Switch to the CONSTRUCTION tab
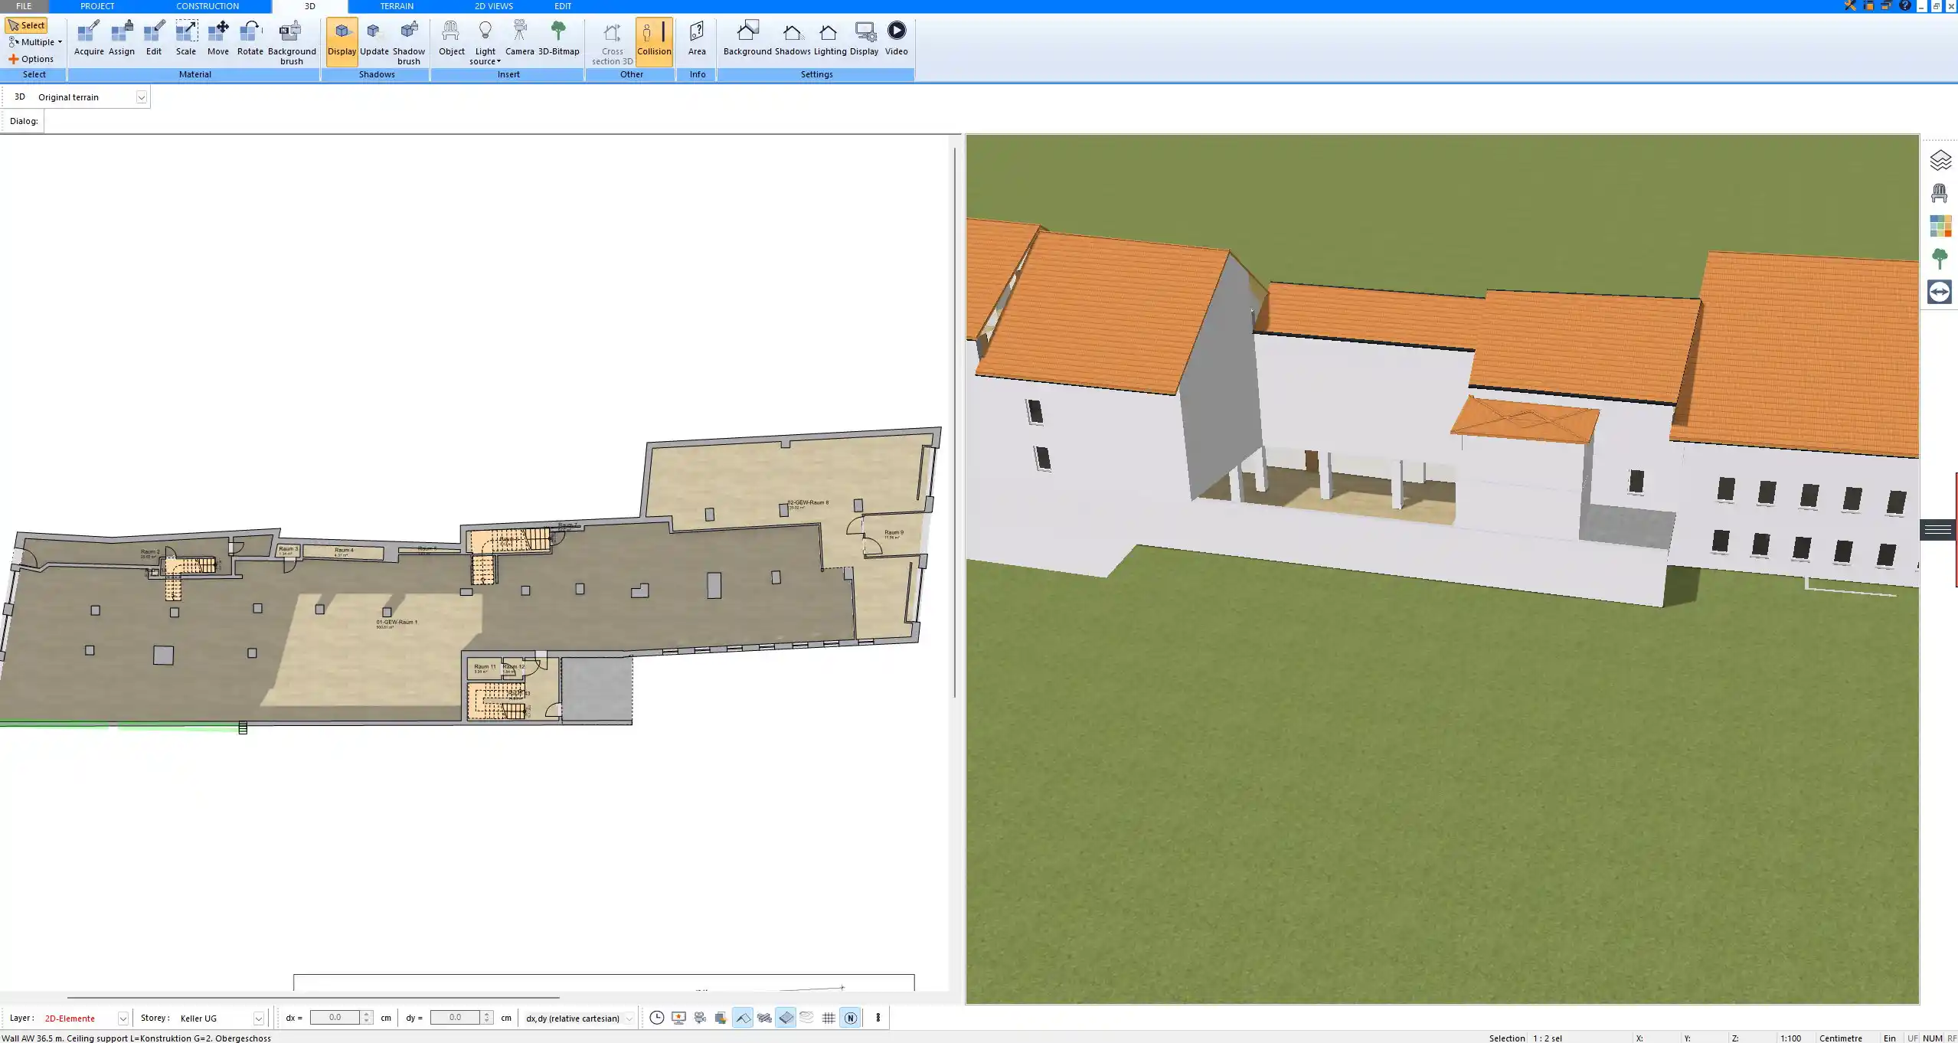Screen dimensions: 1958x1043 point(208,6)
